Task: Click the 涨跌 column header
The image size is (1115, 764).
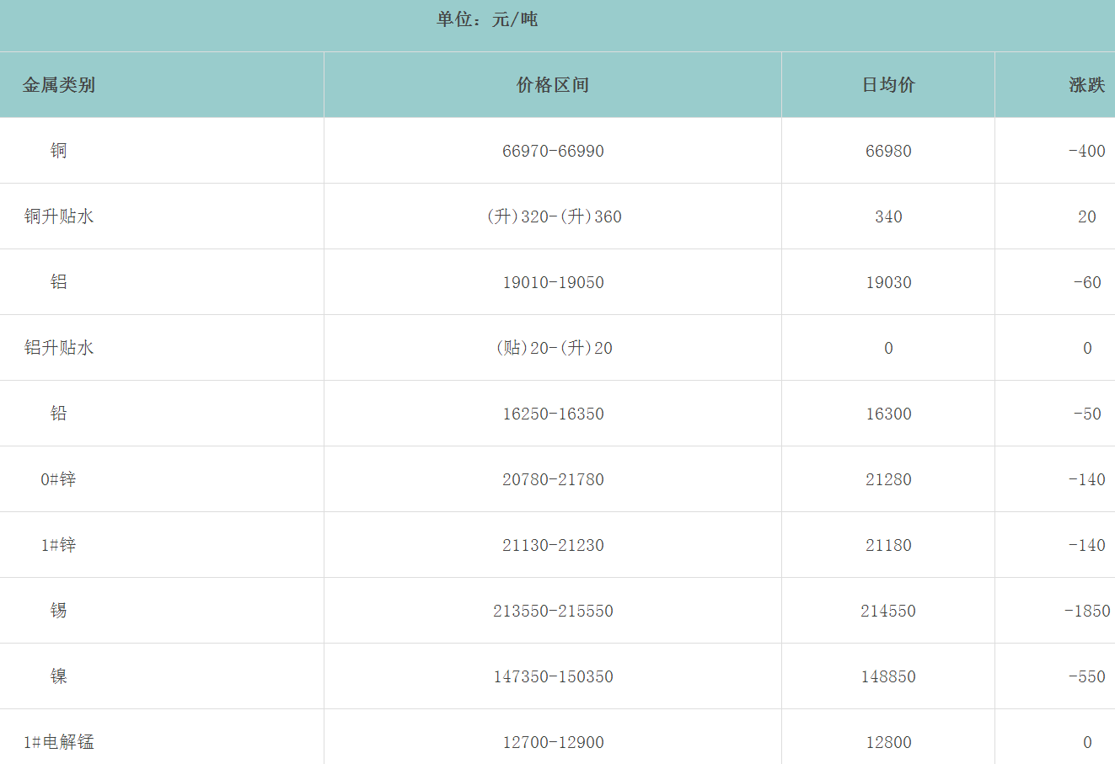Action: click(x=1086, y=85)
